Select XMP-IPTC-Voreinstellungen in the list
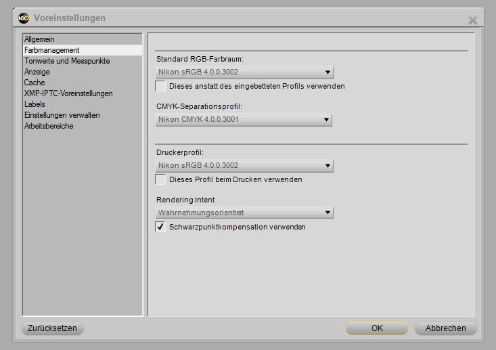 [x=83, y=93]
